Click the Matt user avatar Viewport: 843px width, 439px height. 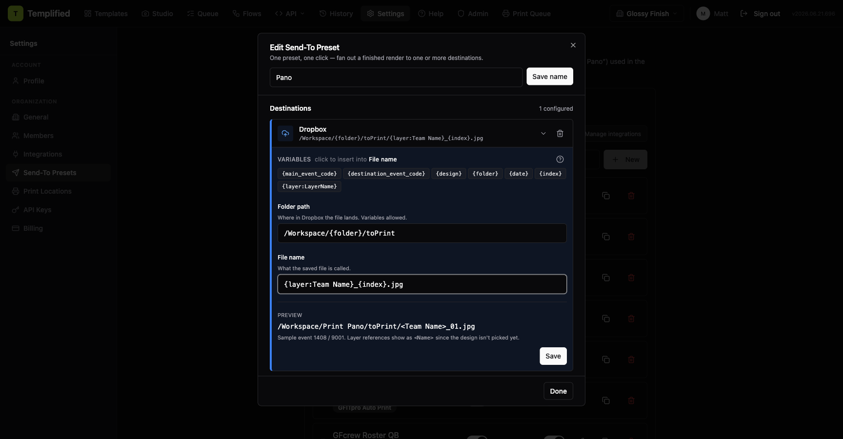coord(703,14)
